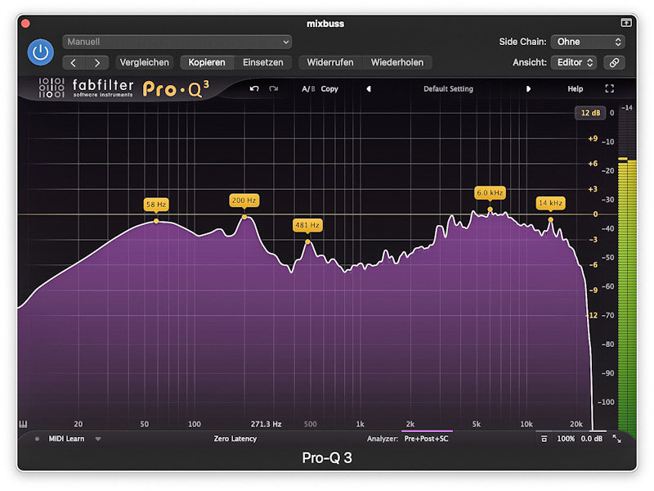Toggle the plugin power bypass button
654x491 pixels.
[40, 52]
